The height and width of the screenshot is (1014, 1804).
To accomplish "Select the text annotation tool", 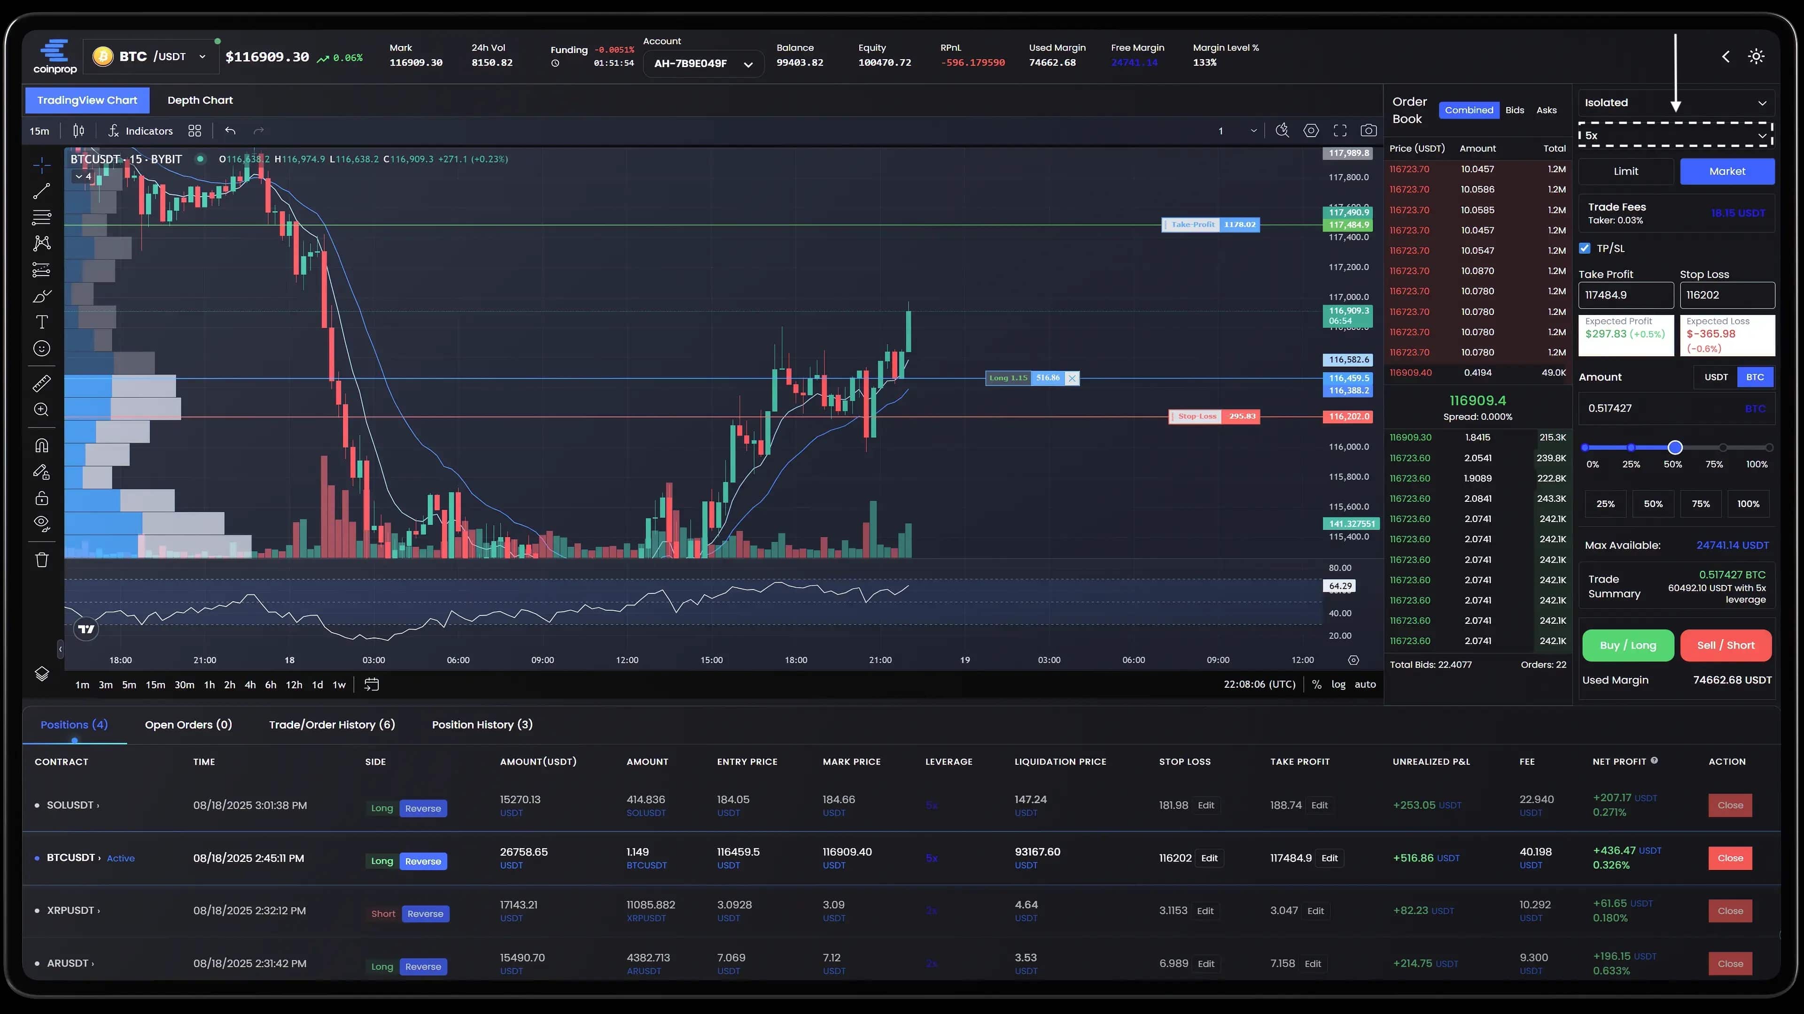I will click(41, 322).
